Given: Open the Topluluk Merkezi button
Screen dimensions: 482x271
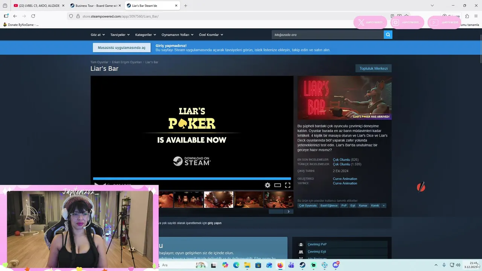Looking at the screenshot, I should (x=374, y=69).
